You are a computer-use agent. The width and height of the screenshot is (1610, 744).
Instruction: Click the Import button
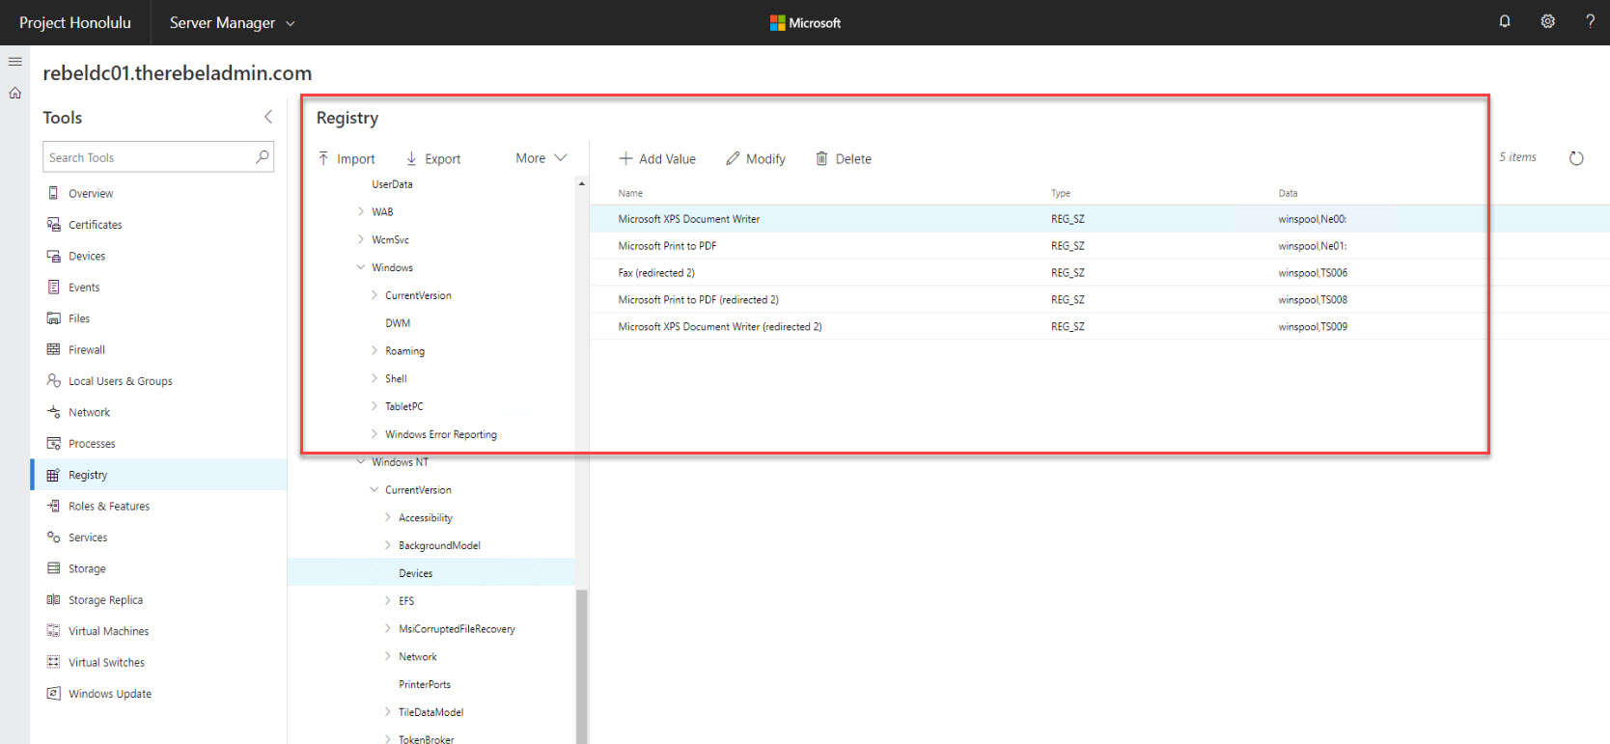pos(347,158)
